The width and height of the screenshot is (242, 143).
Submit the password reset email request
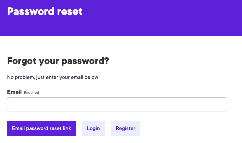coord(41,128)
